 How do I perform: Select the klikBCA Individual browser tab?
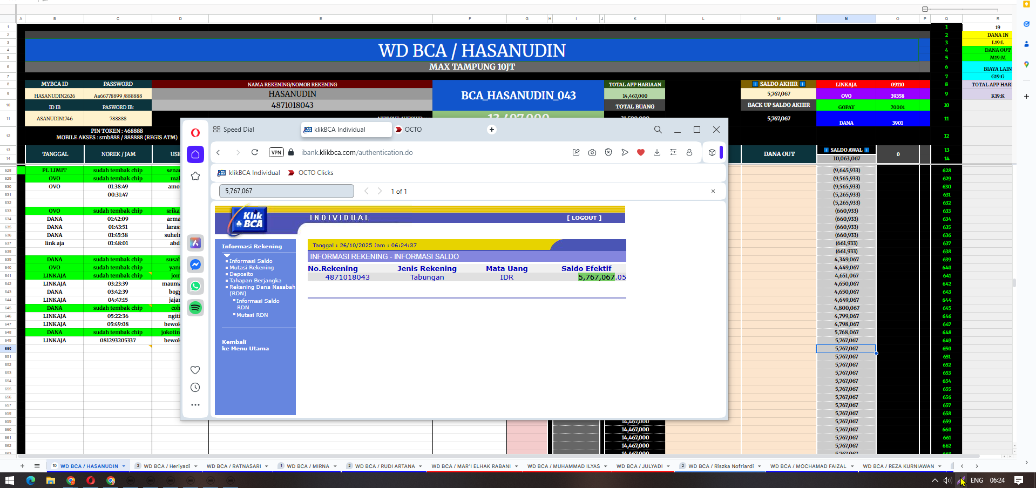(x=346, y=130)
